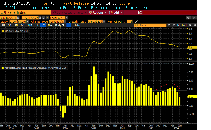Select the Max time range tab
Viewport: 211px width, 130px height.
50,25
